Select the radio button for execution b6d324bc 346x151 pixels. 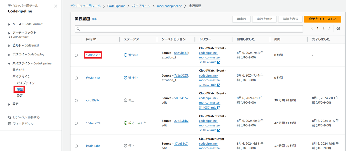[x=76, y=146]
